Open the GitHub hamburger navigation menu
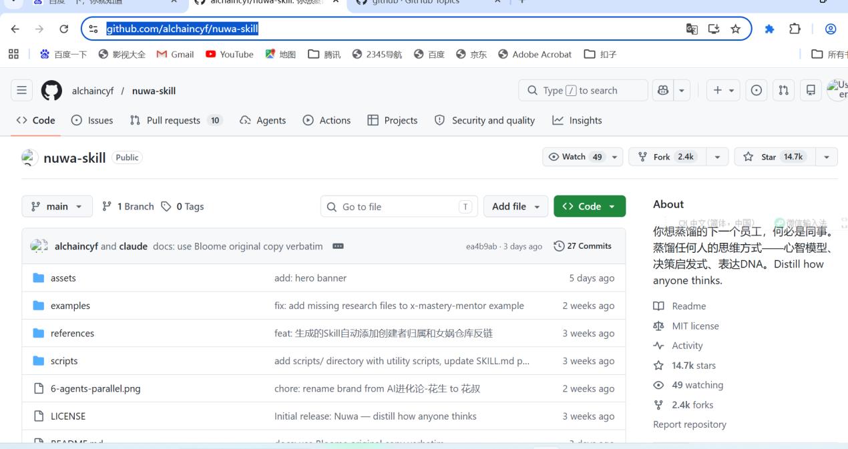 pyautogui.click(x=22, y=91)
